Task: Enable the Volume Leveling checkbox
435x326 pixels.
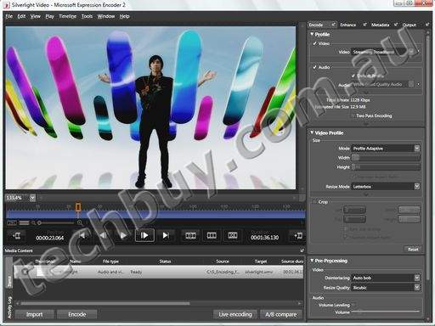Action: 354,305
